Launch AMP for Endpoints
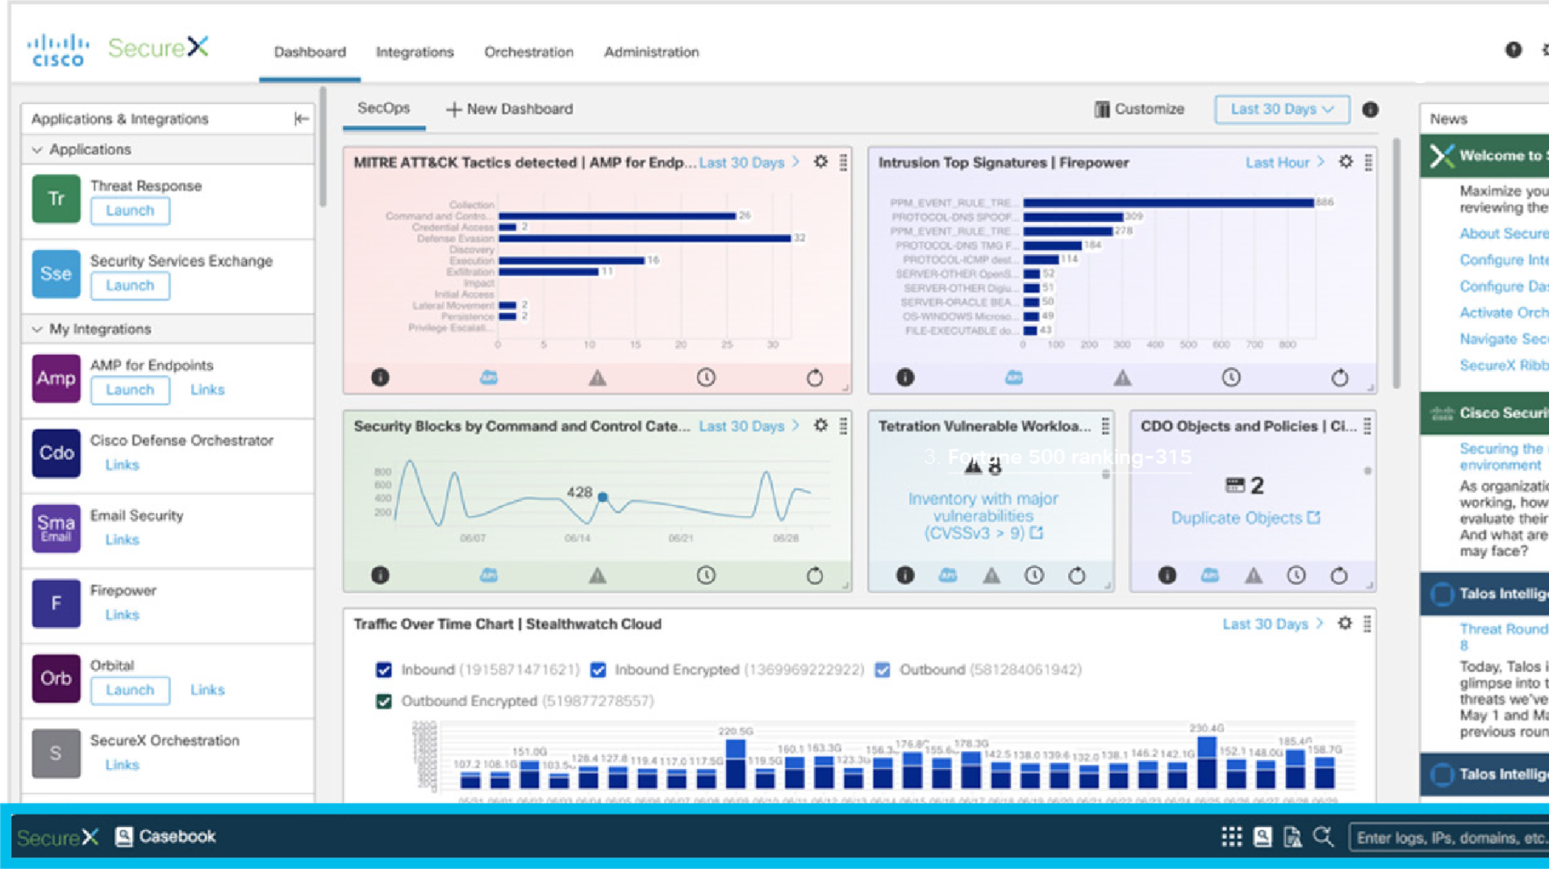The height and width of the screenshot is (869, 1549). (x=130, y=390)
